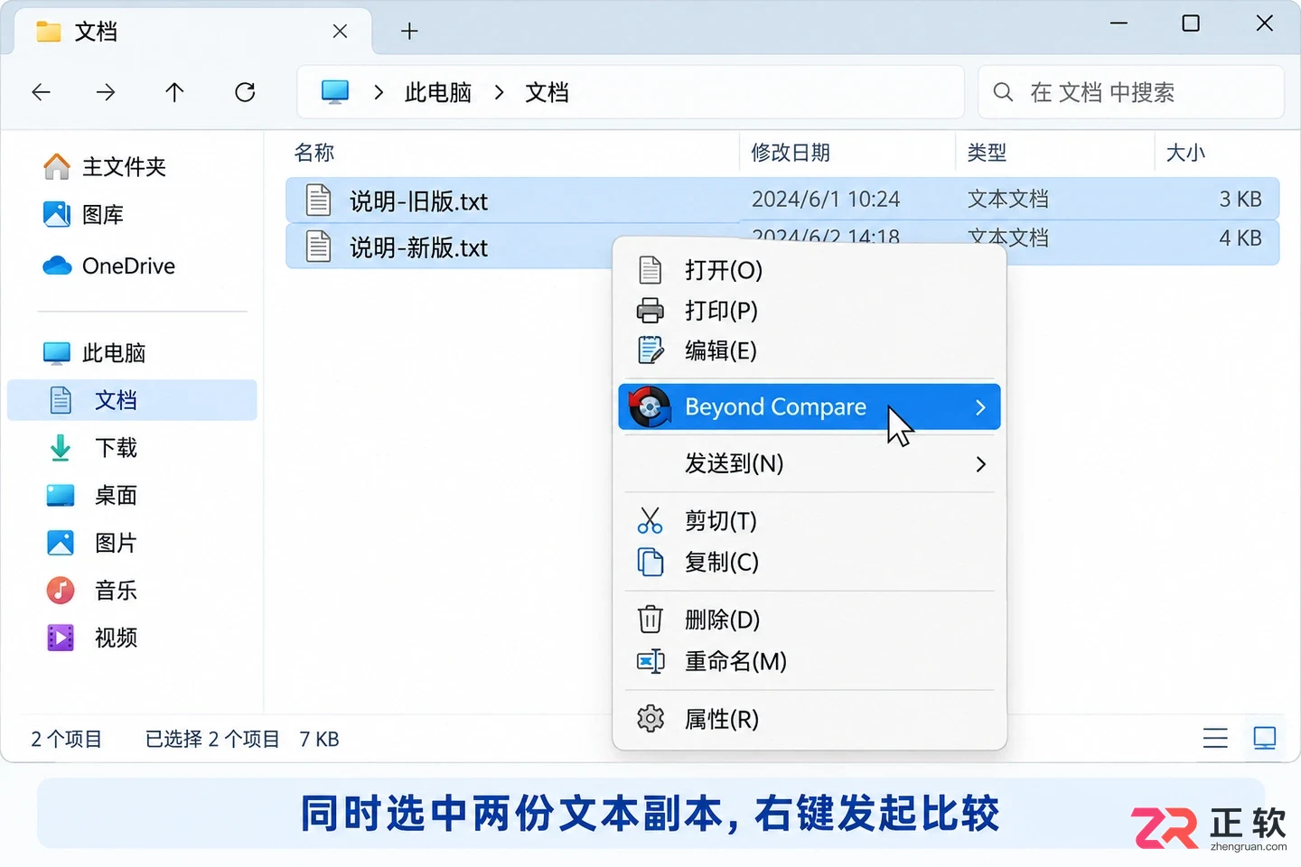Image resolution: width=1301 pixels, height=867 pixels.
Task: Choose 重命名(M) from context menu
Action: (810, 661)
